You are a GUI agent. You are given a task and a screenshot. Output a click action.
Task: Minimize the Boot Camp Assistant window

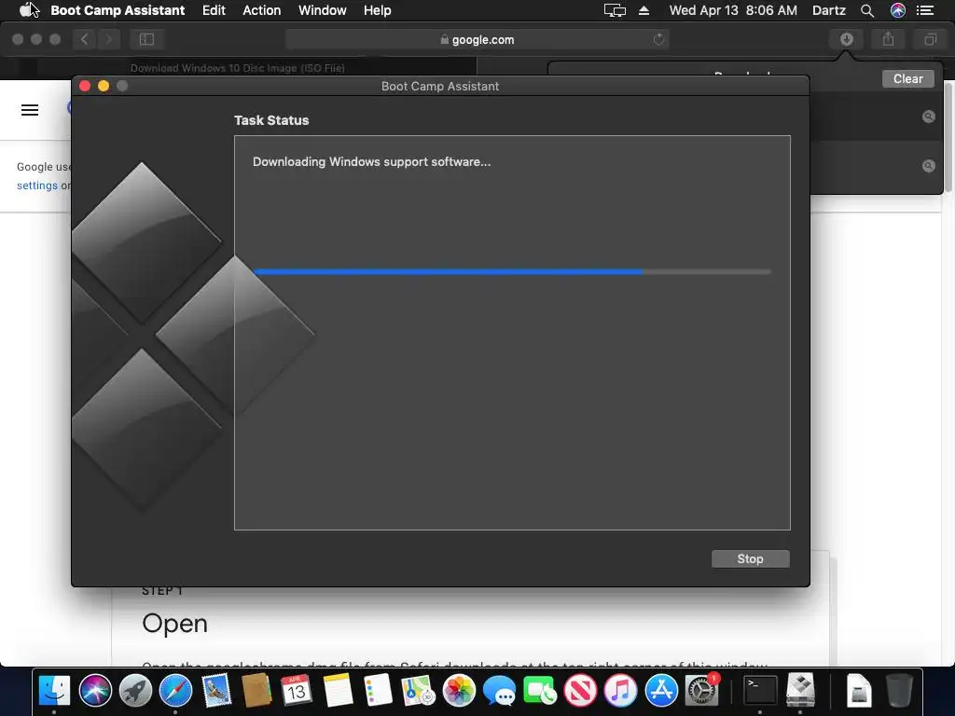click(104, 86)
